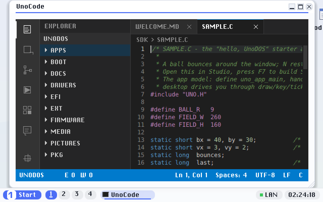Click the LAN network label
The image size is (323, 202).
point(271,195)
